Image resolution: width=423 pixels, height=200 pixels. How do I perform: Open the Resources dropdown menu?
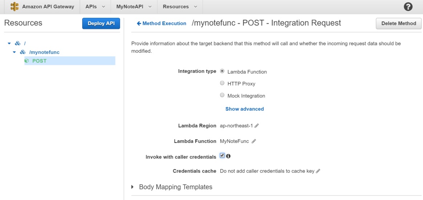click(x=180, y=7)
